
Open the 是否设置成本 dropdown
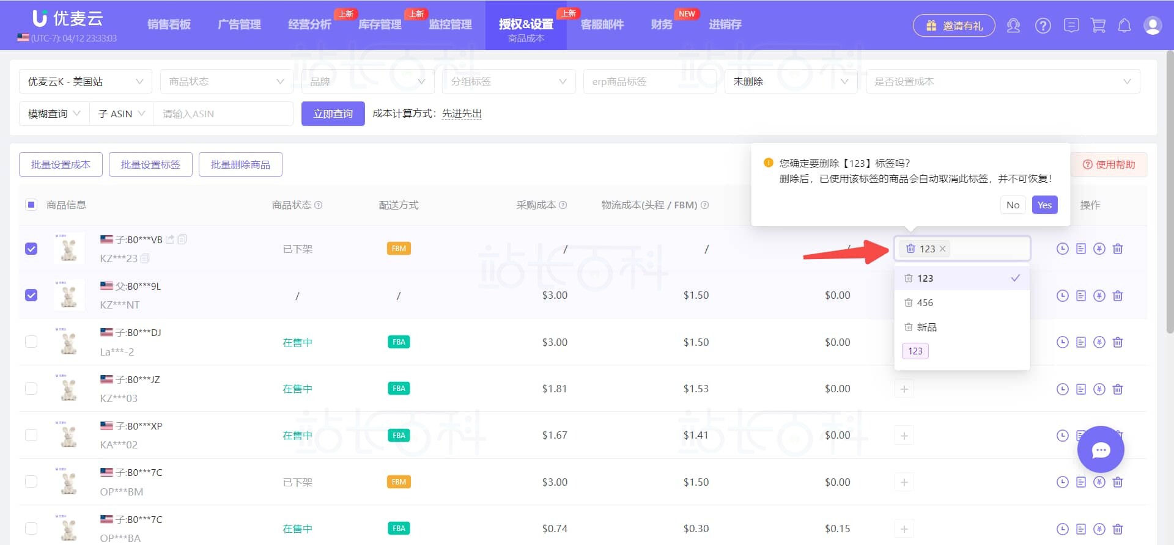coord(1003,81)
